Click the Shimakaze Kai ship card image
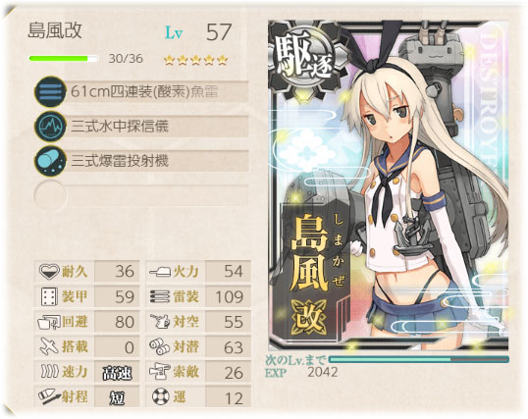This screenshot has width=528, height=419. pyautogui.click(x=389, y=185)
